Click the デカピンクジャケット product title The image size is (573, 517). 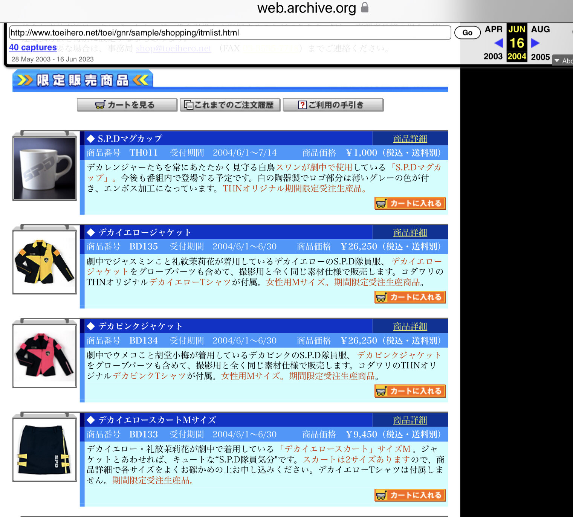pyautogui.click(x=140, y=326)
